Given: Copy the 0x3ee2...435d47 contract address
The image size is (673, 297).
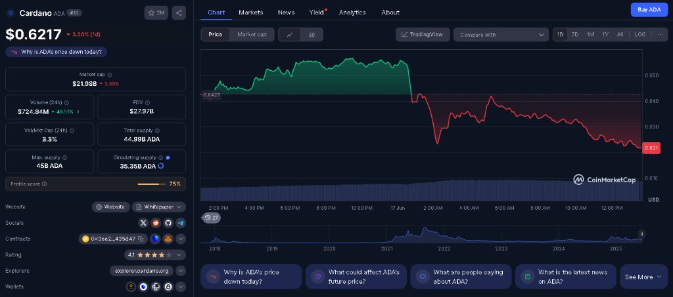Looking at the screenshot, I should point(141,239).
